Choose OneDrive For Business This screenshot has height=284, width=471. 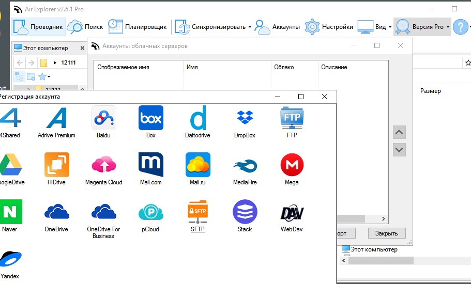coord(103,212)
